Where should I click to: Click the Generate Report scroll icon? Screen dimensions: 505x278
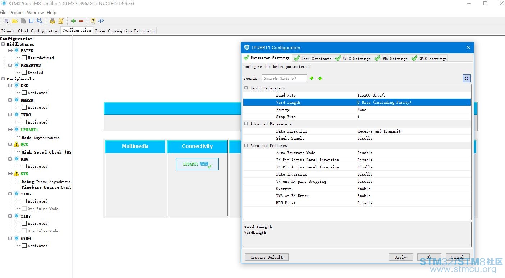(61, 21)
